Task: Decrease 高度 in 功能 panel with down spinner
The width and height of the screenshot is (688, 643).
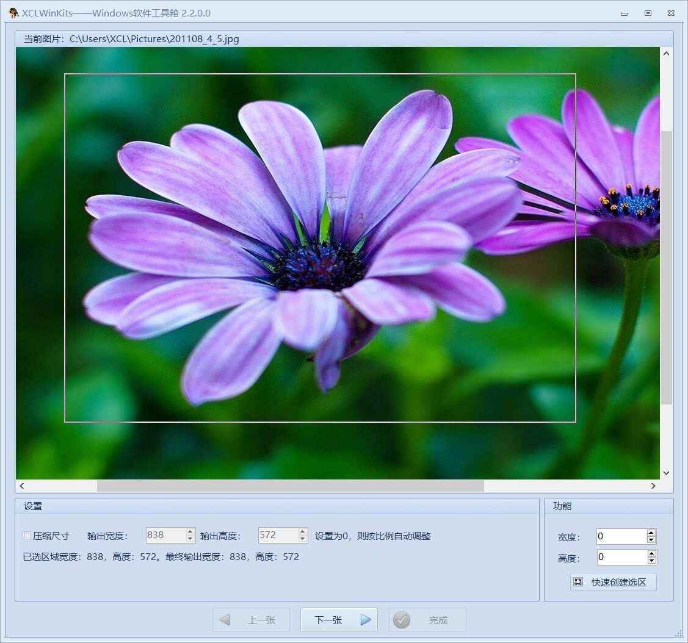Action: click(x=651, y=561)
